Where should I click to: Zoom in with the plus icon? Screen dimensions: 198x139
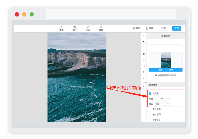144,78
